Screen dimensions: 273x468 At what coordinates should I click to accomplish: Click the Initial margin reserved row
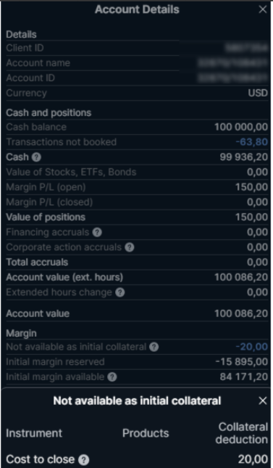pyautogui.click(x=137, y=362)
